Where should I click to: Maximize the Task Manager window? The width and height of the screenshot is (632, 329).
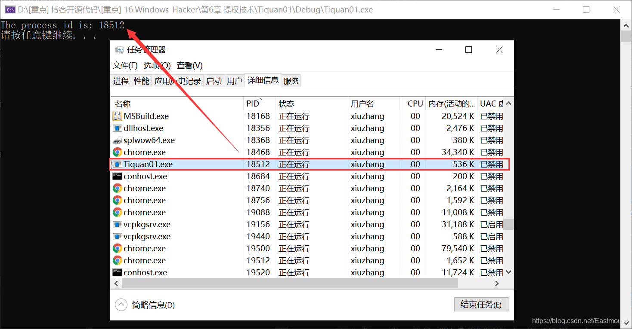(469, 50)
